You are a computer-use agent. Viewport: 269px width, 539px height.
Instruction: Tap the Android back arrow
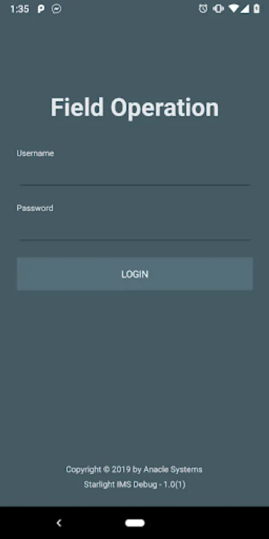(x=59, y=523)
